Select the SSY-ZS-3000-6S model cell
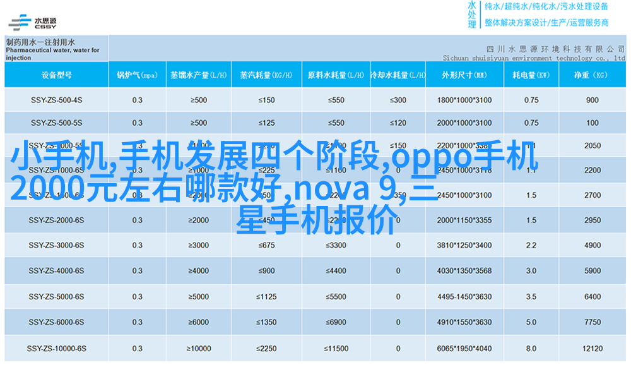Viewport: 631px width, 367px height. (x=57, y=245)
